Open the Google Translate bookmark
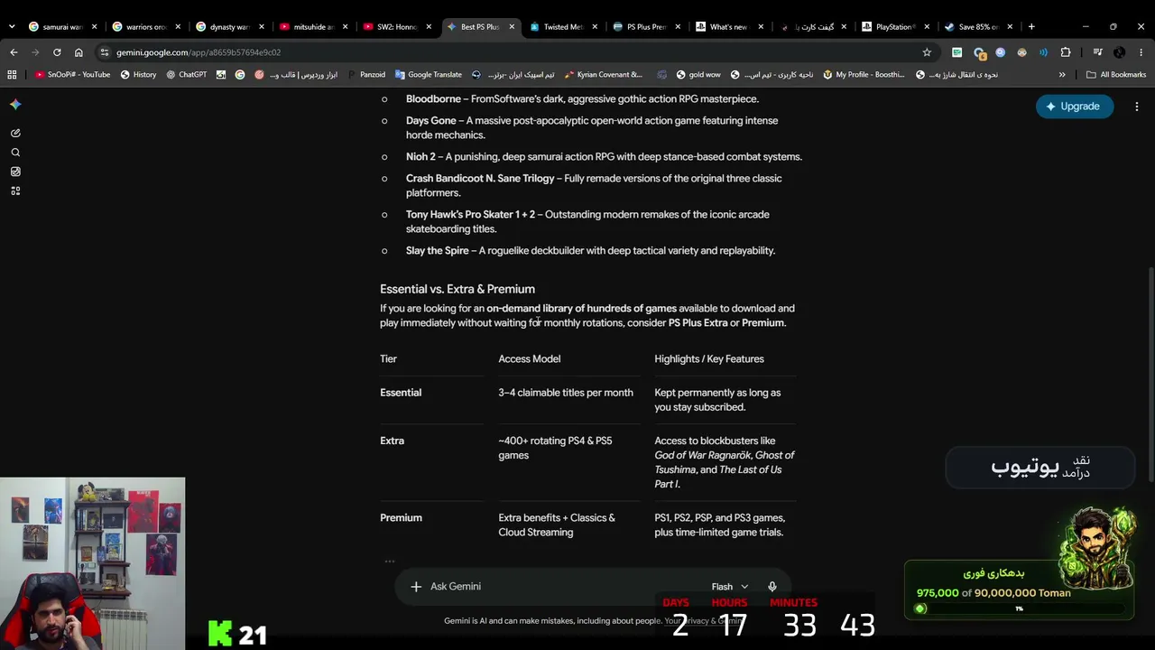The width and height of the screenshot is (1155, 650). point(429,75)
